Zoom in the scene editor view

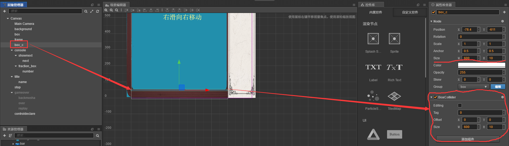click(x=106, y=10)
